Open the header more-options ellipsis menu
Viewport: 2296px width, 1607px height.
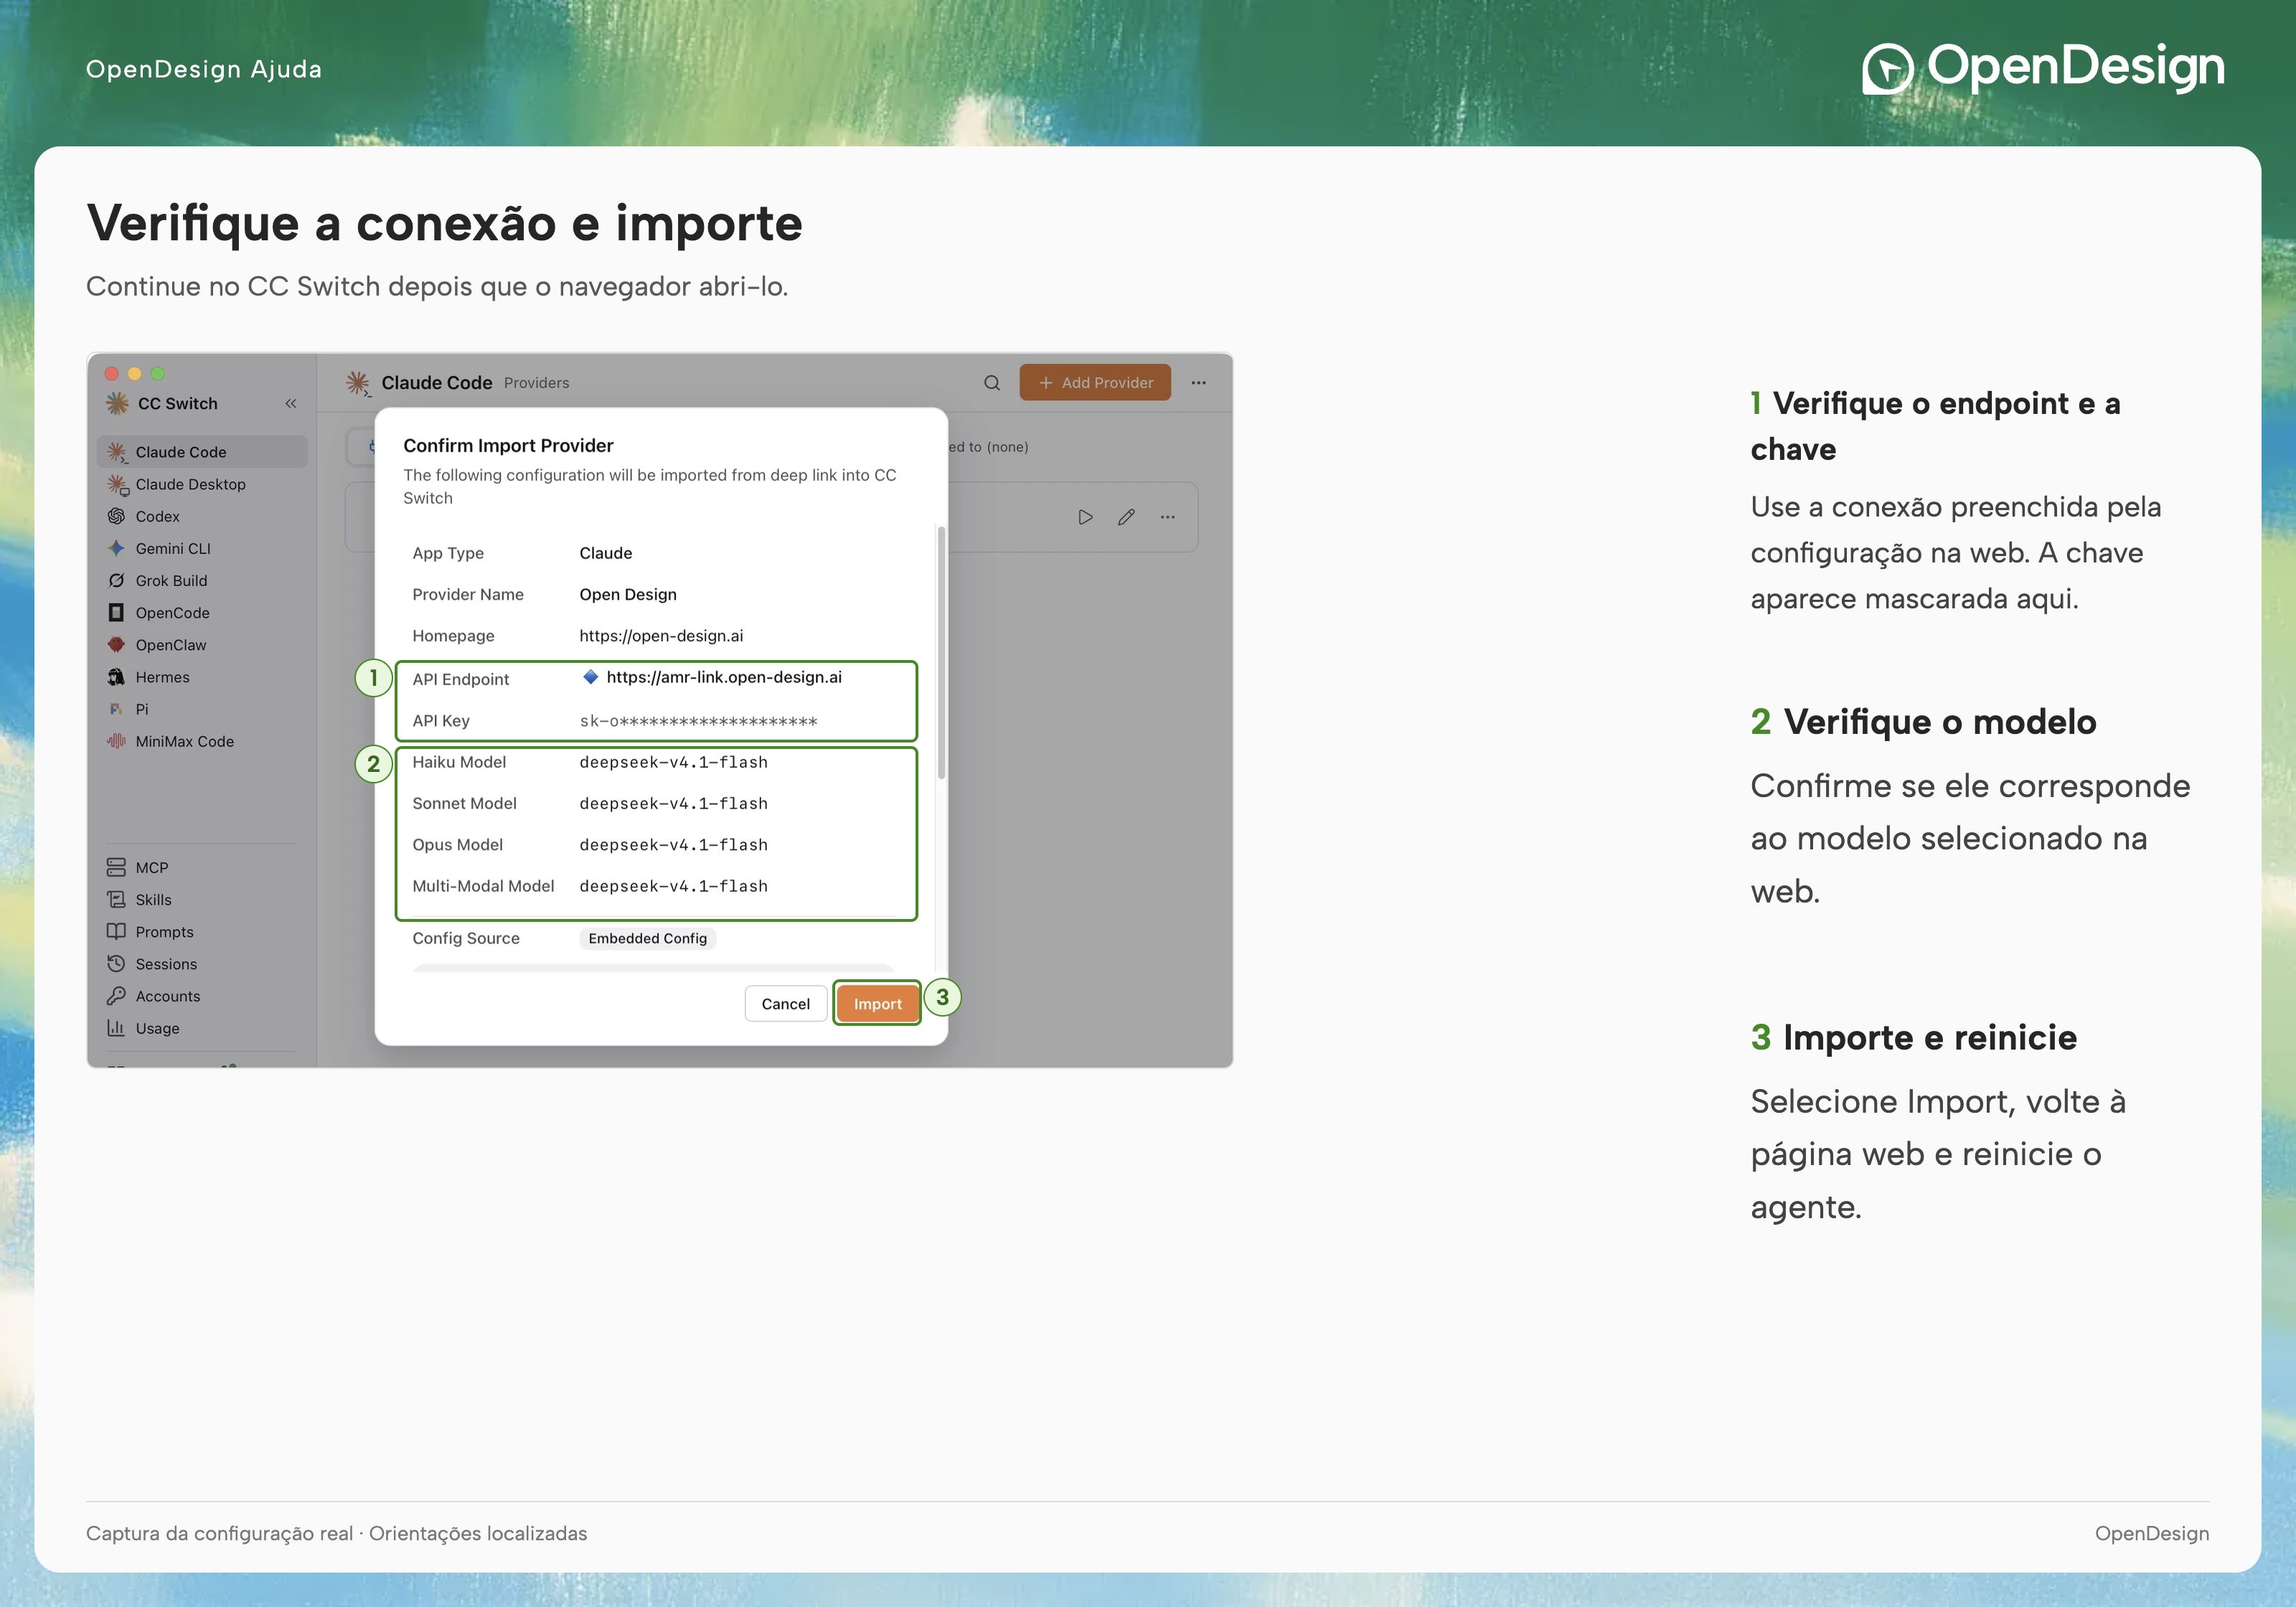tap(1198, 383)
